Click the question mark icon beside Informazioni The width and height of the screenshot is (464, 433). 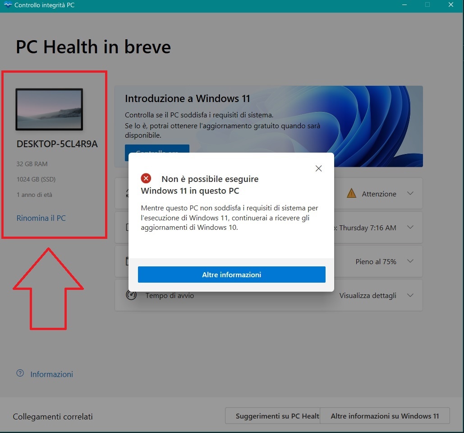tap(20, 373)
